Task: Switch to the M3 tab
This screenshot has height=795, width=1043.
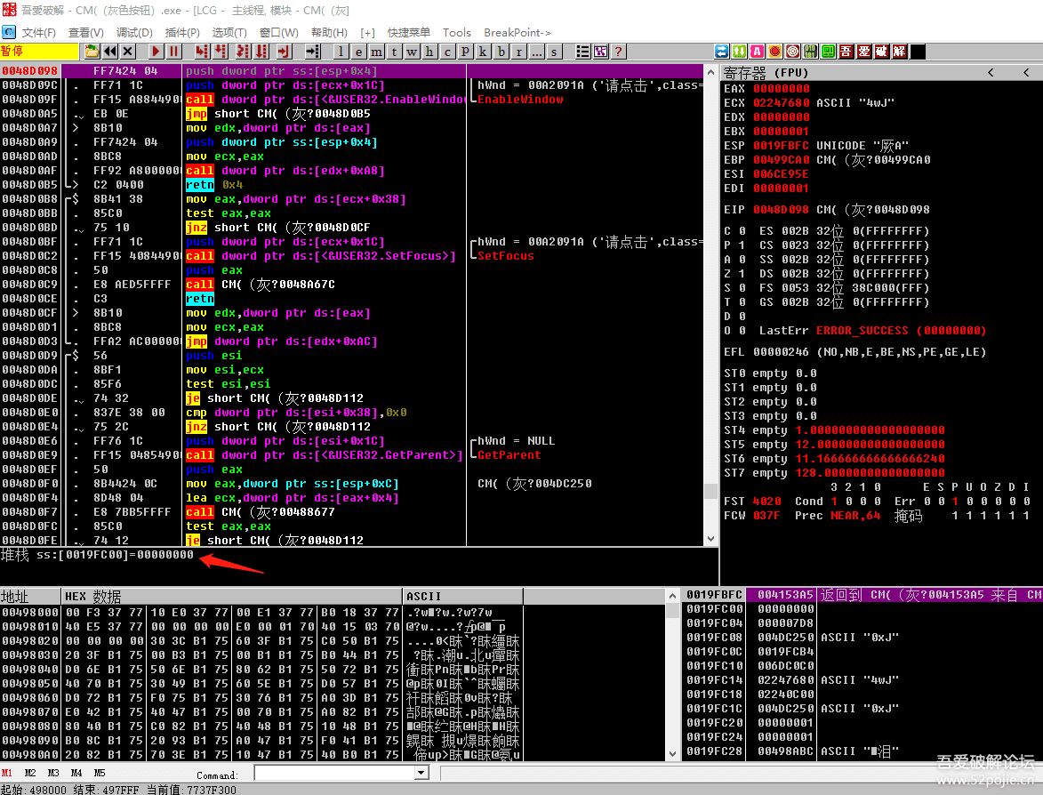Action: point(53,773)
